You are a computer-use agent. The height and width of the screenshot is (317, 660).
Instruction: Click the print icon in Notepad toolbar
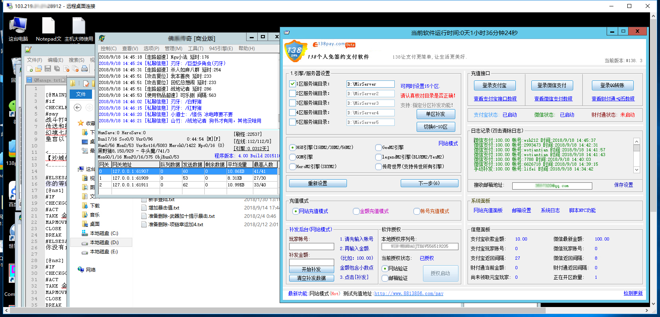[84, 69]
